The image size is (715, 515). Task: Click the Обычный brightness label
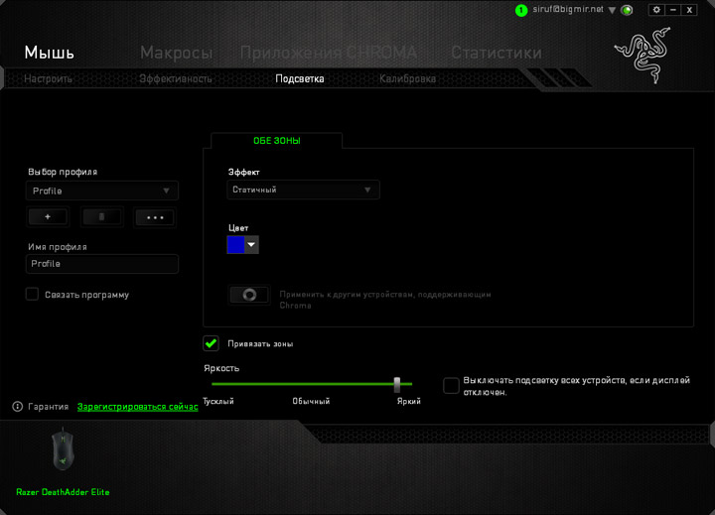pos(311,401)
